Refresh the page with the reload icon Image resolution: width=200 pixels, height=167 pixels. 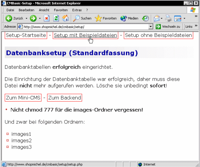point(56,19)
